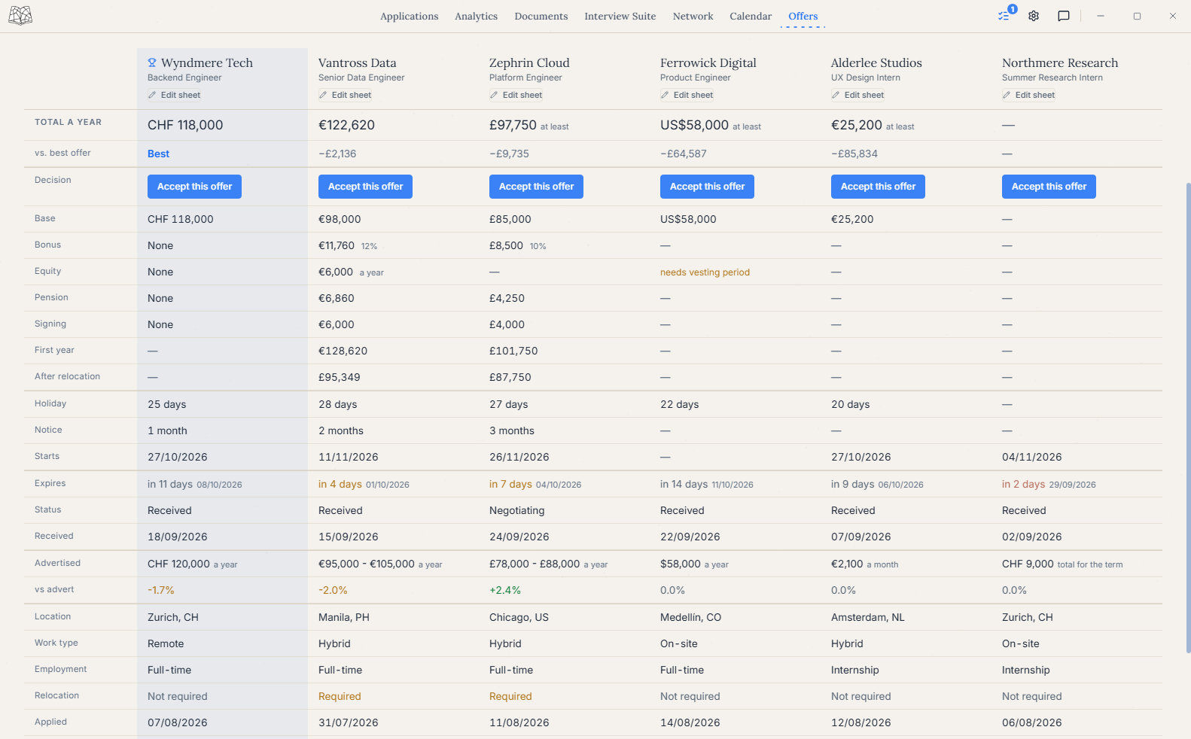This screenshot has height=739, width=1191.
Task: Click Edit sheet label for Vantross Data
Action: click(352, 95)
